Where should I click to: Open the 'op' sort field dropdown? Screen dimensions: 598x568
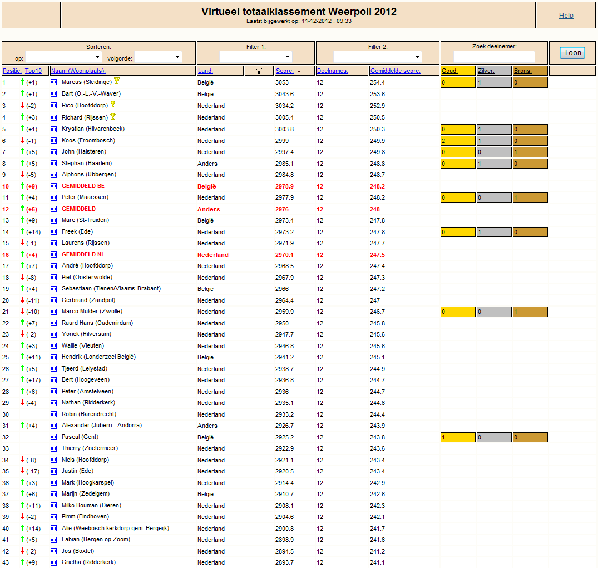click(x=63, y=57)
